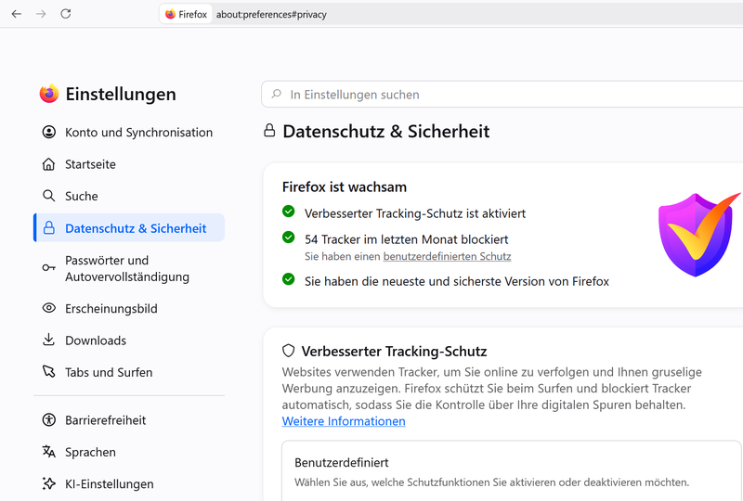This screenshot has height=501, width=743.
Task: Click the green checkmark for Tracking-Schutz aktiviert
Action: 288,212
